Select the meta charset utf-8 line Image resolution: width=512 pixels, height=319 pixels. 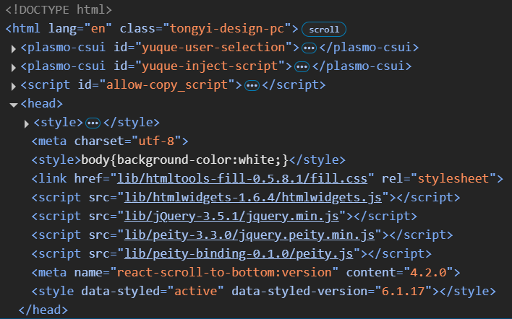click(x=110, y=141)
